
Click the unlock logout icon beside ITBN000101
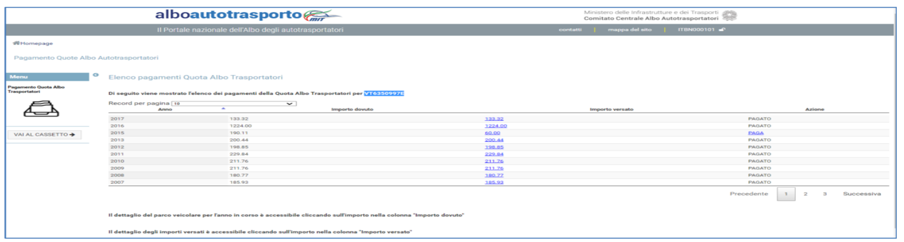point(722,30)
